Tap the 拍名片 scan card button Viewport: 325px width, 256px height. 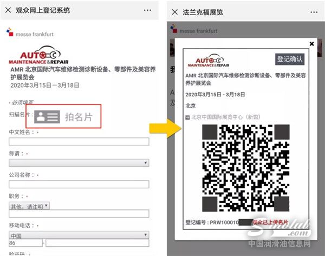tap(79, 116)
